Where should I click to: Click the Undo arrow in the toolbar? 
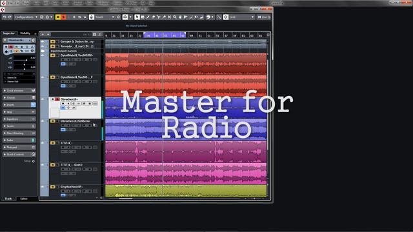pos(5,17)
